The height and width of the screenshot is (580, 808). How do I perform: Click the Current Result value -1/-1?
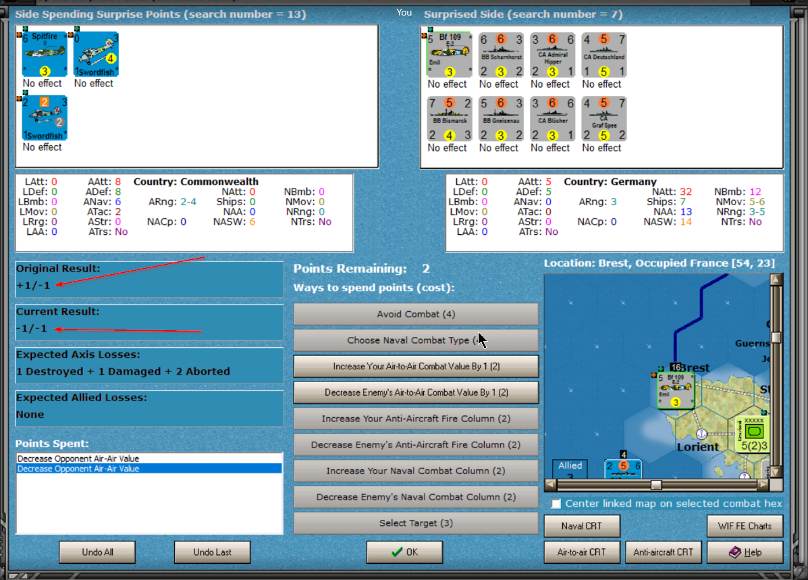point(32,328)
